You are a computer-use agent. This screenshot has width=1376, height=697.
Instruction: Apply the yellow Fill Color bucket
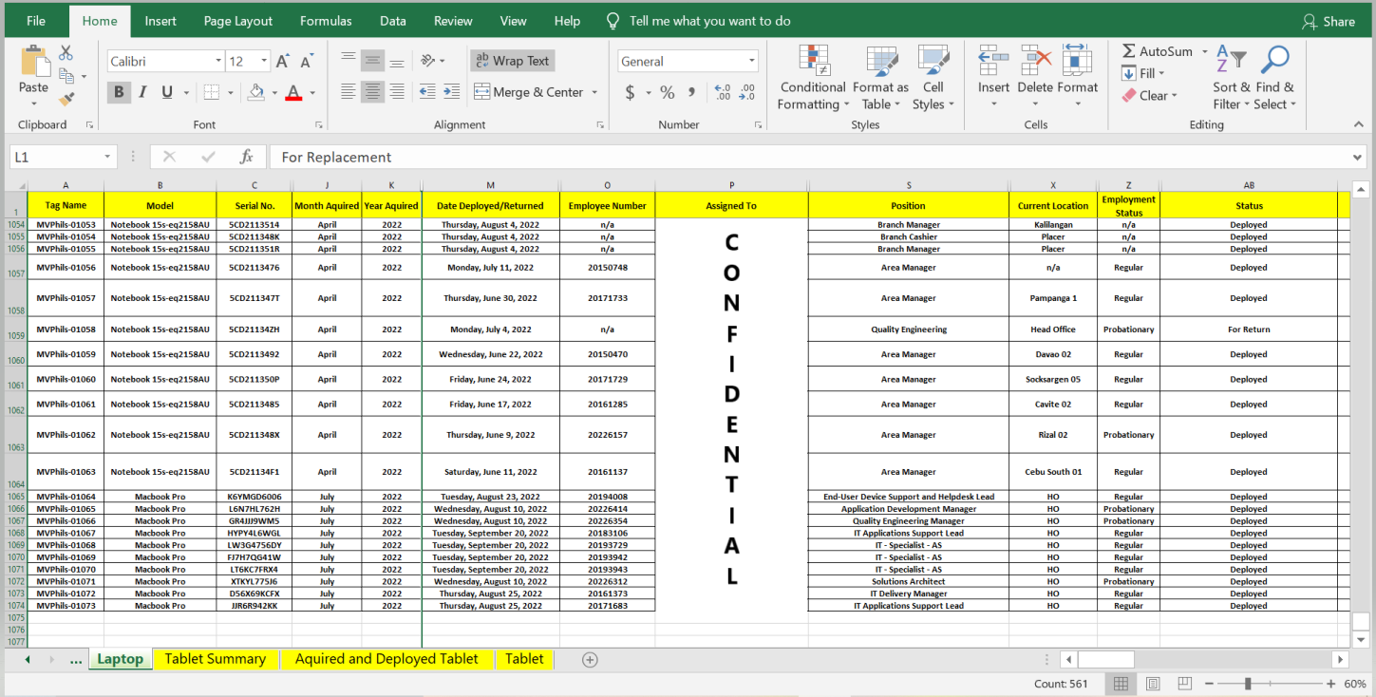[255, 92]
